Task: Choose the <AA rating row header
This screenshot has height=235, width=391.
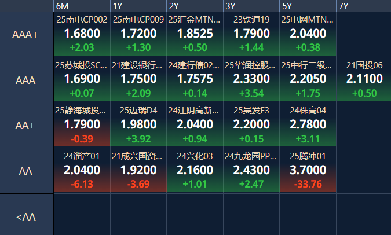Action: [26, 216]
